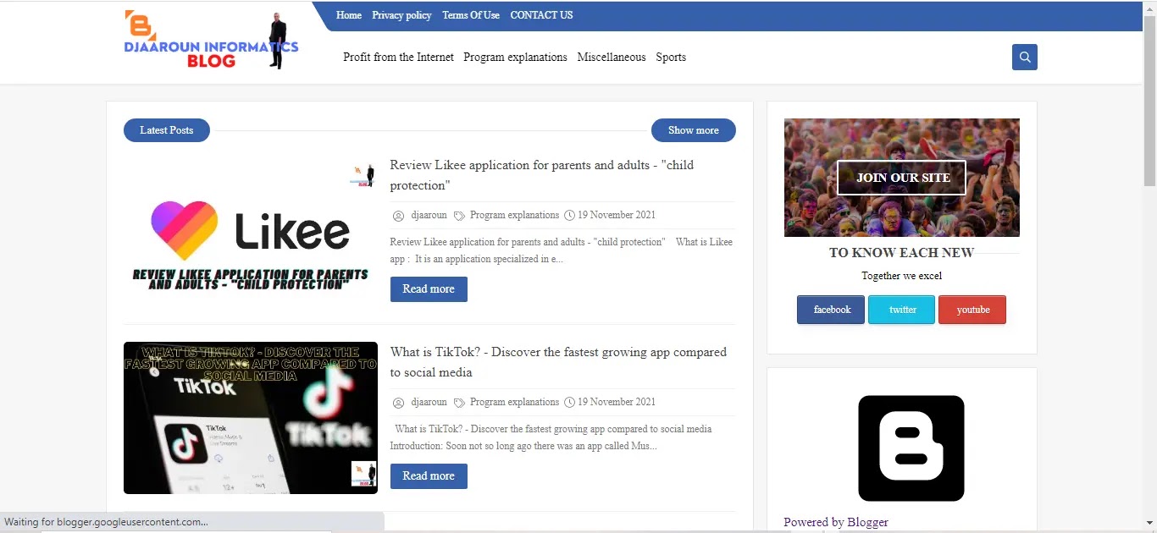
Task: Open the twitter social button
Action: 901,310
